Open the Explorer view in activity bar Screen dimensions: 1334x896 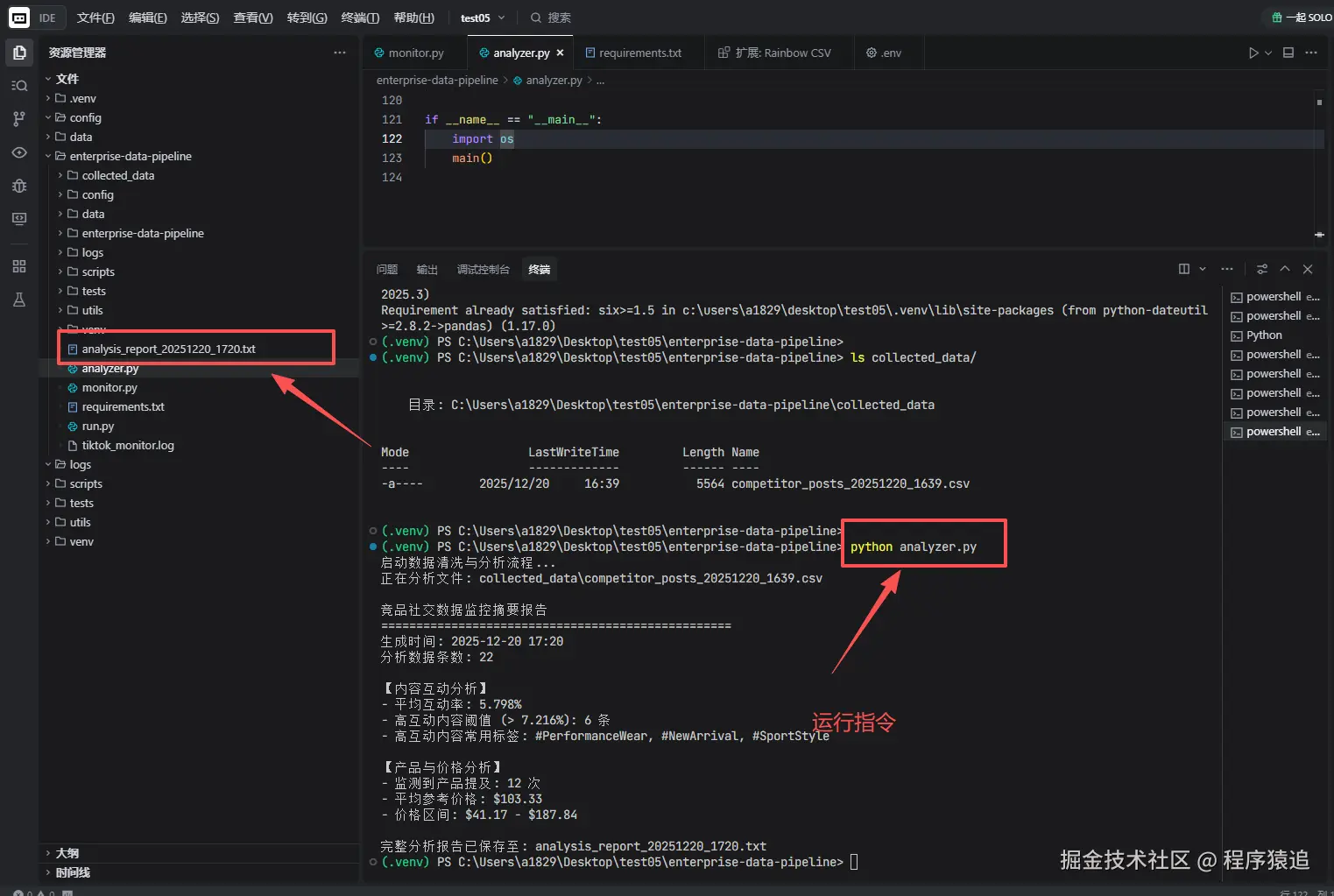19,53
